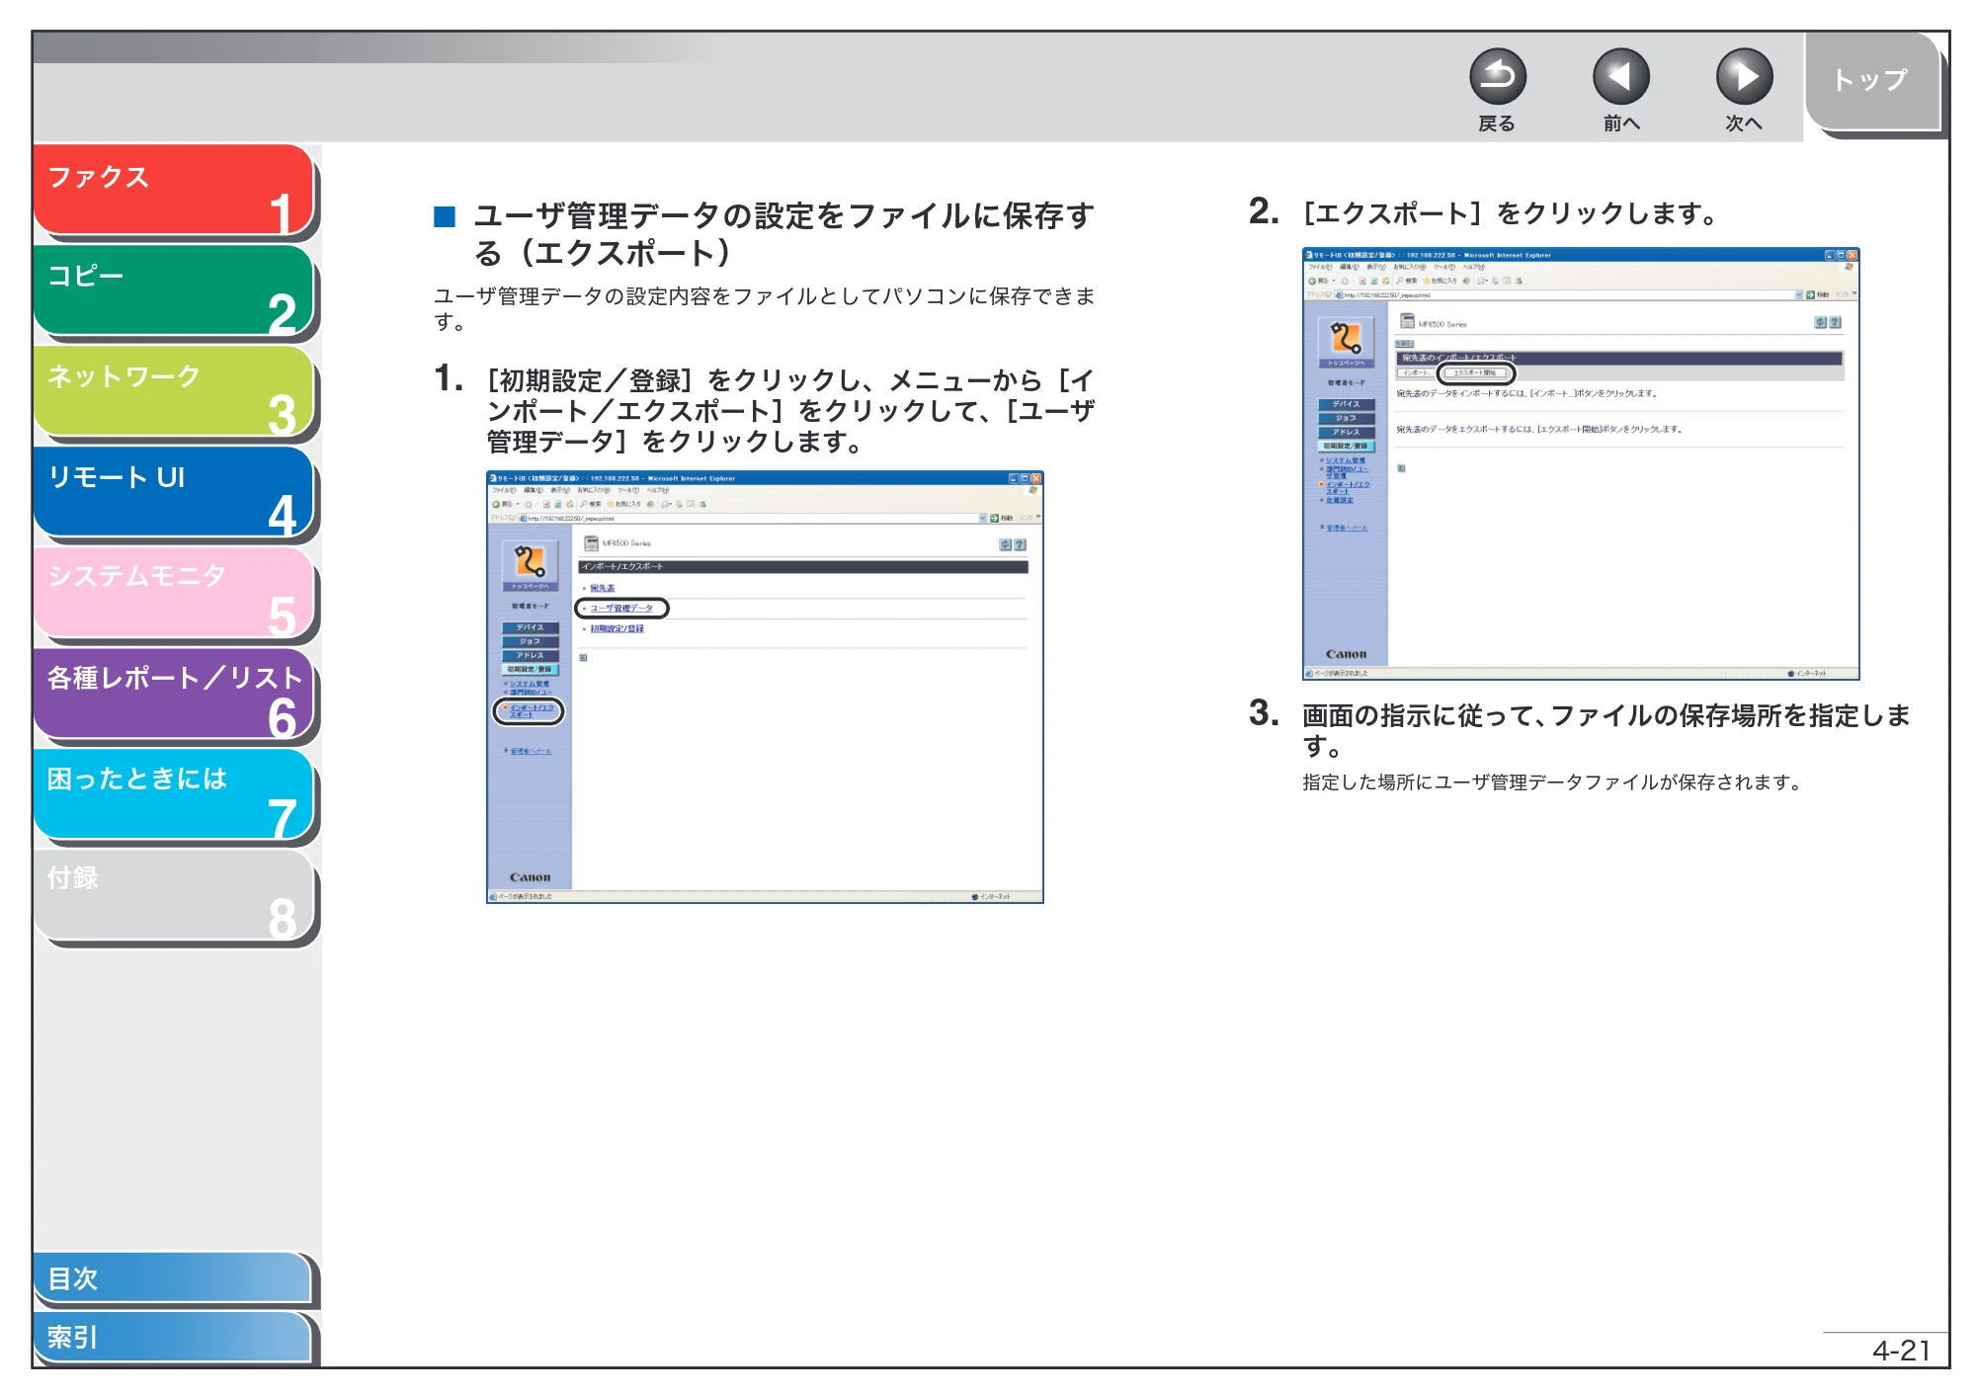Click help question-mark icon in step 1 screenshot
Viewport: 1976px width, 1398px height.
tap(1021, 544)
